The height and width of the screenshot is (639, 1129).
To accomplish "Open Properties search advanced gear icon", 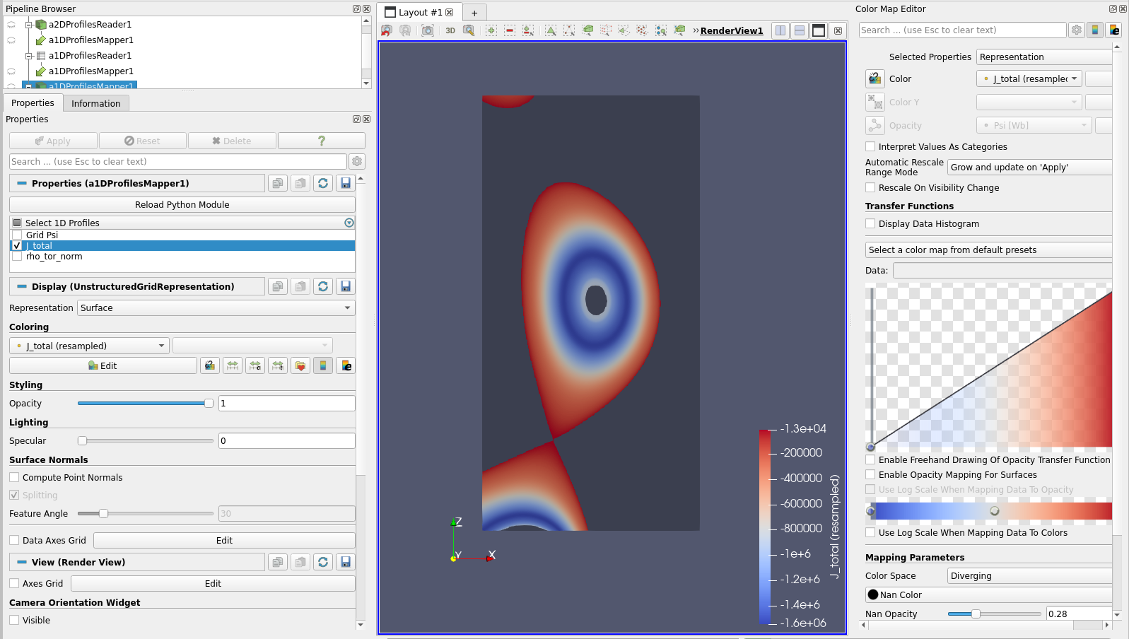I will click(357, 161).
